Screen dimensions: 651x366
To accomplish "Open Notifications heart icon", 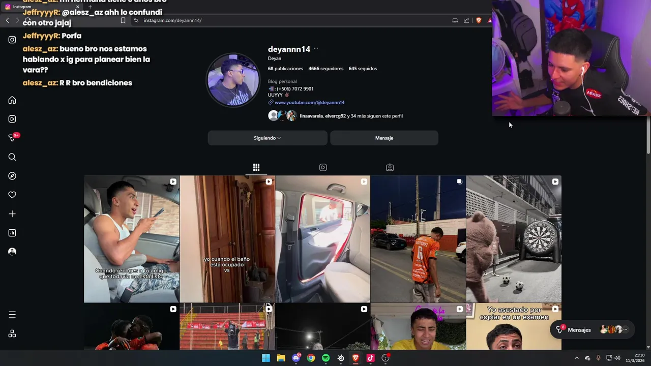I will pyautogui.click(x=12, y=195).
